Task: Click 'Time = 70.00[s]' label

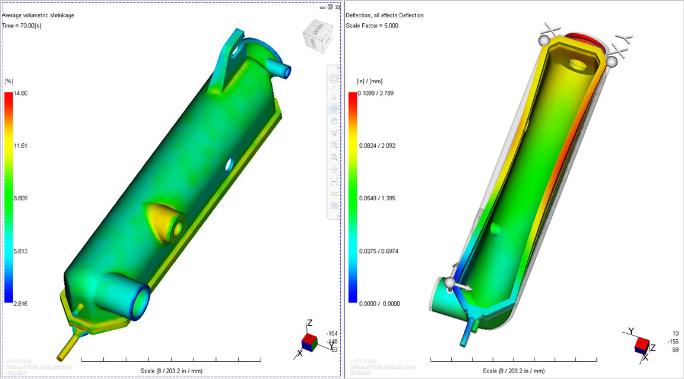Action: coord(21,26)
